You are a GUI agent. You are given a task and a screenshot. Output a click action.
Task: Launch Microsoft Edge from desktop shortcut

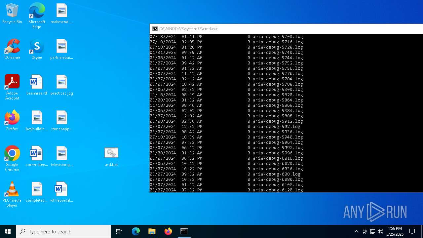click(37, 16)
